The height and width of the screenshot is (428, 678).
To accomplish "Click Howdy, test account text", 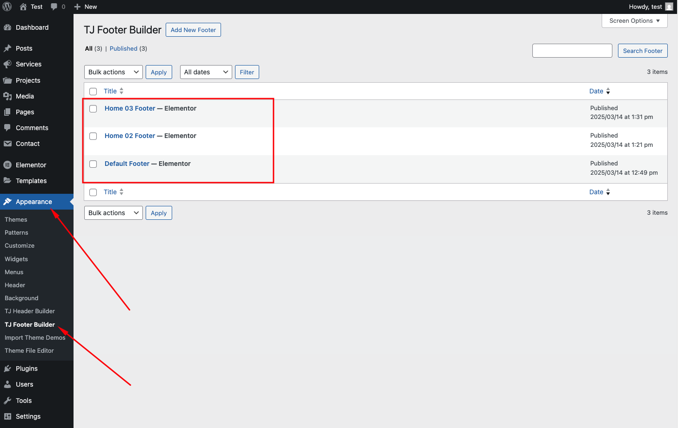I will coord(645,7).
